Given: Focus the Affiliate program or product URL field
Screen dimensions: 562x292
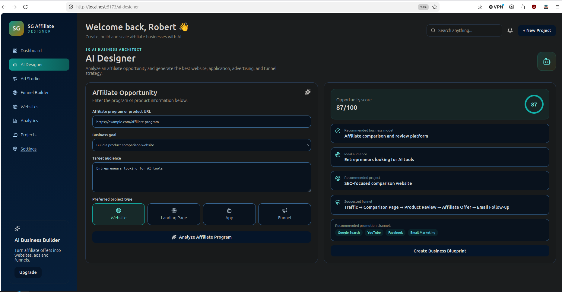Looking at the screenshot, I should tap(202, 122).
